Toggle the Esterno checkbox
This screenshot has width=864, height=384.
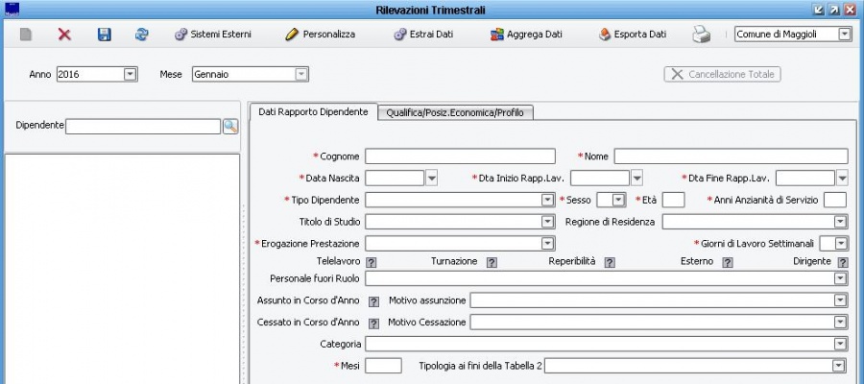click(728, 263)
